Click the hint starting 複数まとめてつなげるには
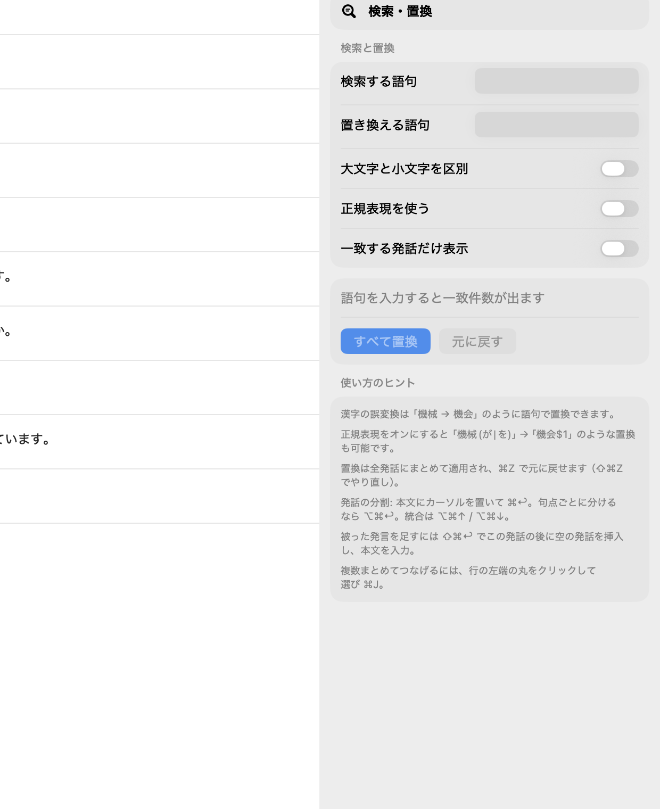Viewport: 660px width, 809px height. 468,577
